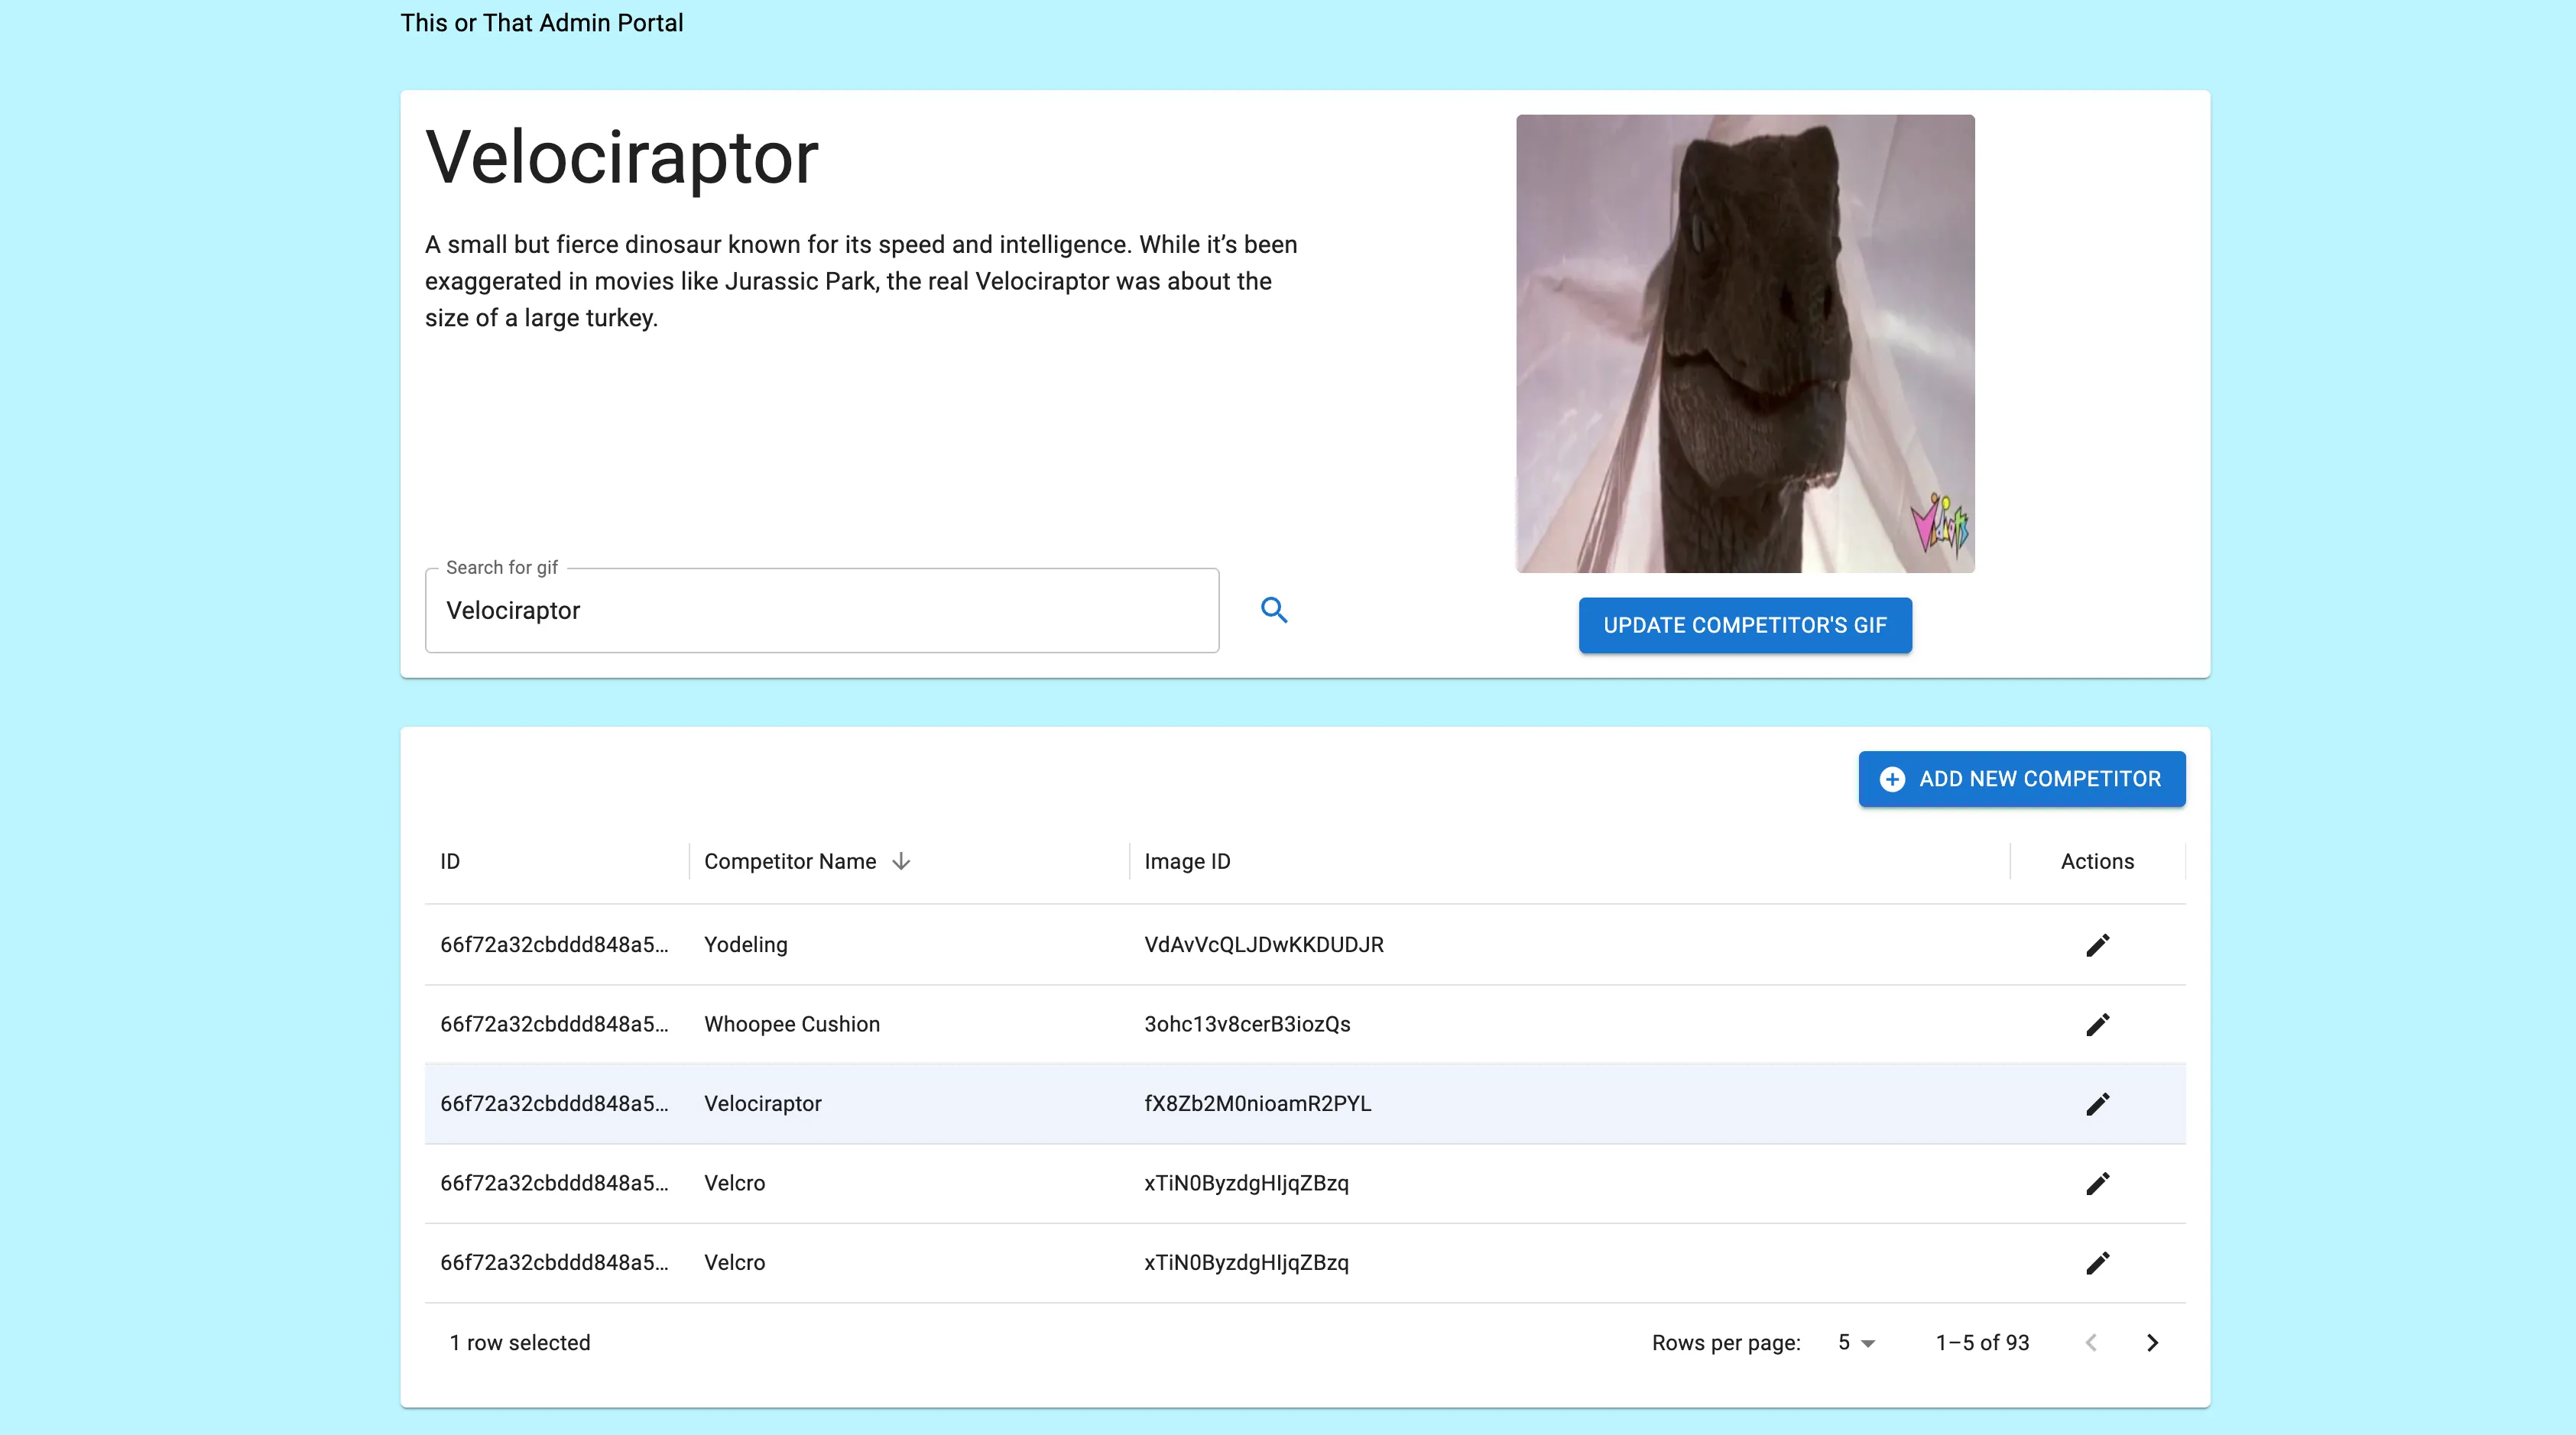This screenshot has width=2576, height=1435.
Task: Click Add New Competitor button
Action: pyautogui.click(x=2021, y=779)
